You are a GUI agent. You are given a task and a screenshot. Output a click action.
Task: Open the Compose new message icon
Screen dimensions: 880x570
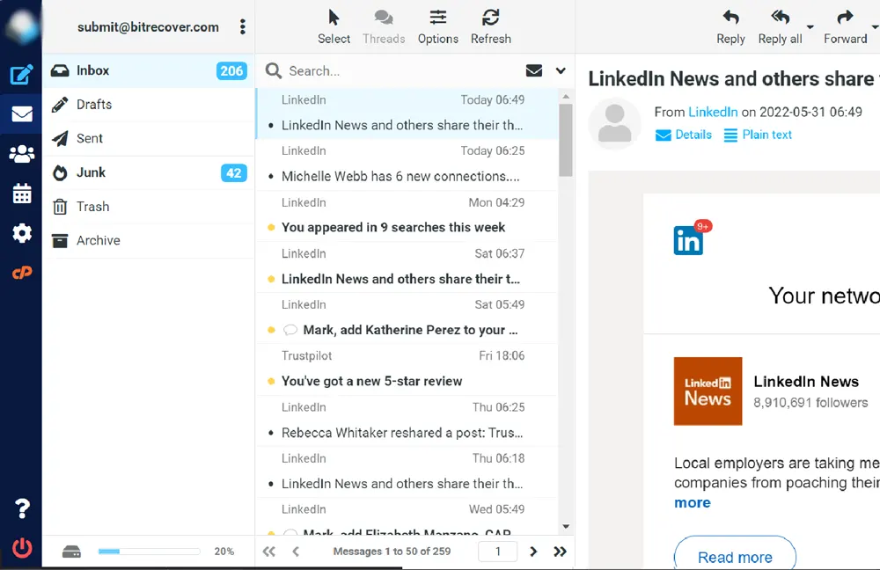[21, 75]
